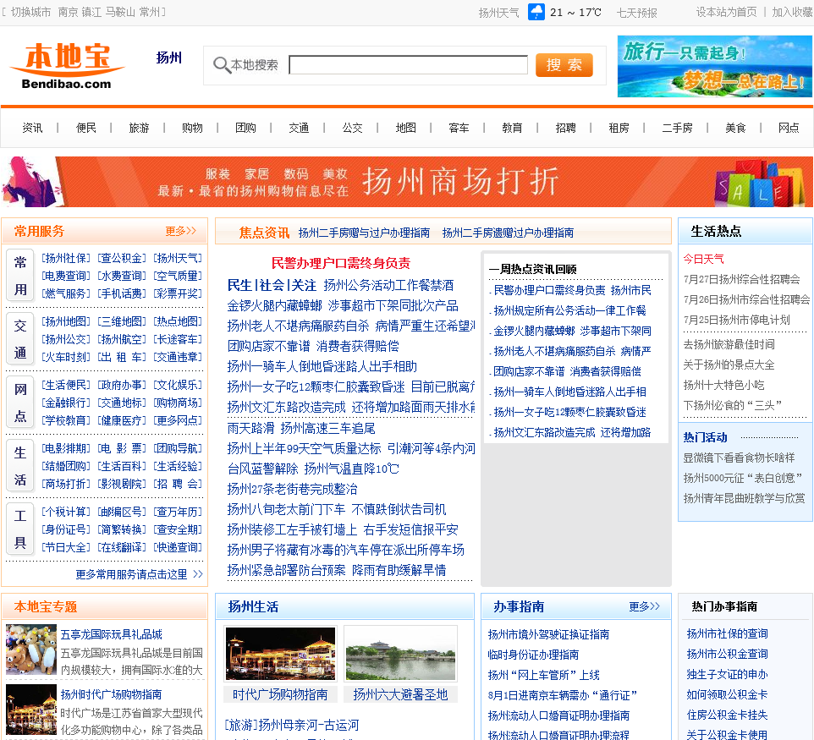
Task: Open 独生子女证的申办 link
Action: pyautogui.click(x=727, y=674)
